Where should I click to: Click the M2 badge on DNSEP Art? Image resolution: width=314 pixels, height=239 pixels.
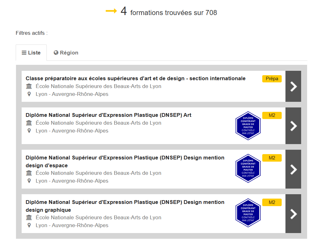(x=272, y=115)
